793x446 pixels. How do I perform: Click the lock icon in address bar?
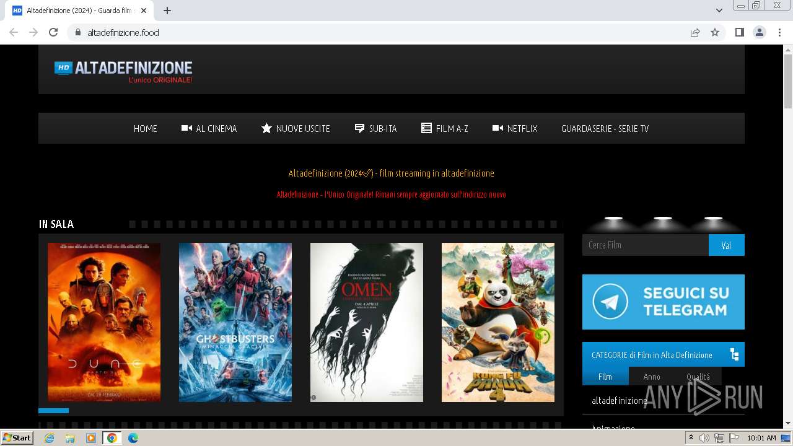coord(77,32)
